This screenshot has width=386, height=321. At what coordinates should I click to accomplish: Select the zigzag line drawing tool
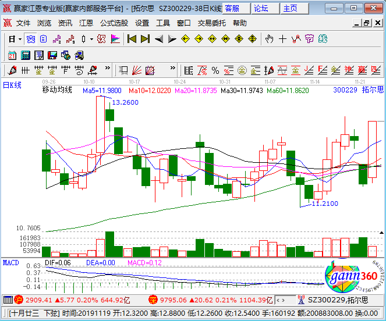click(296, 39)
